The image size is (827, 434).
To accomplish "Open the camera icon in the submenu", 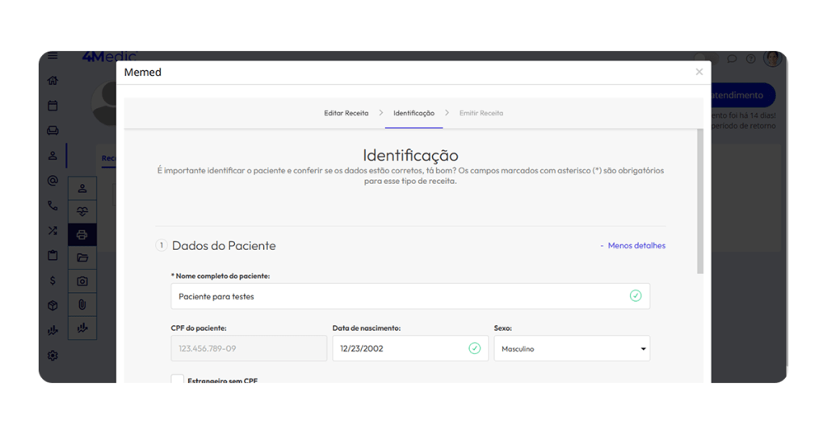I will pos(82,282).
